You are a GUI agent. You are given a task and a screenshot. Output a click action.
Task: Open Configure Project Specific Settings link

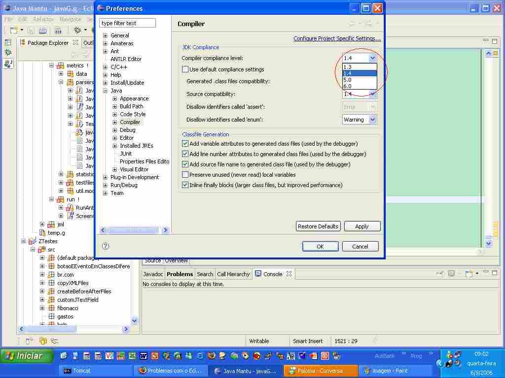[x=337, y=38]
